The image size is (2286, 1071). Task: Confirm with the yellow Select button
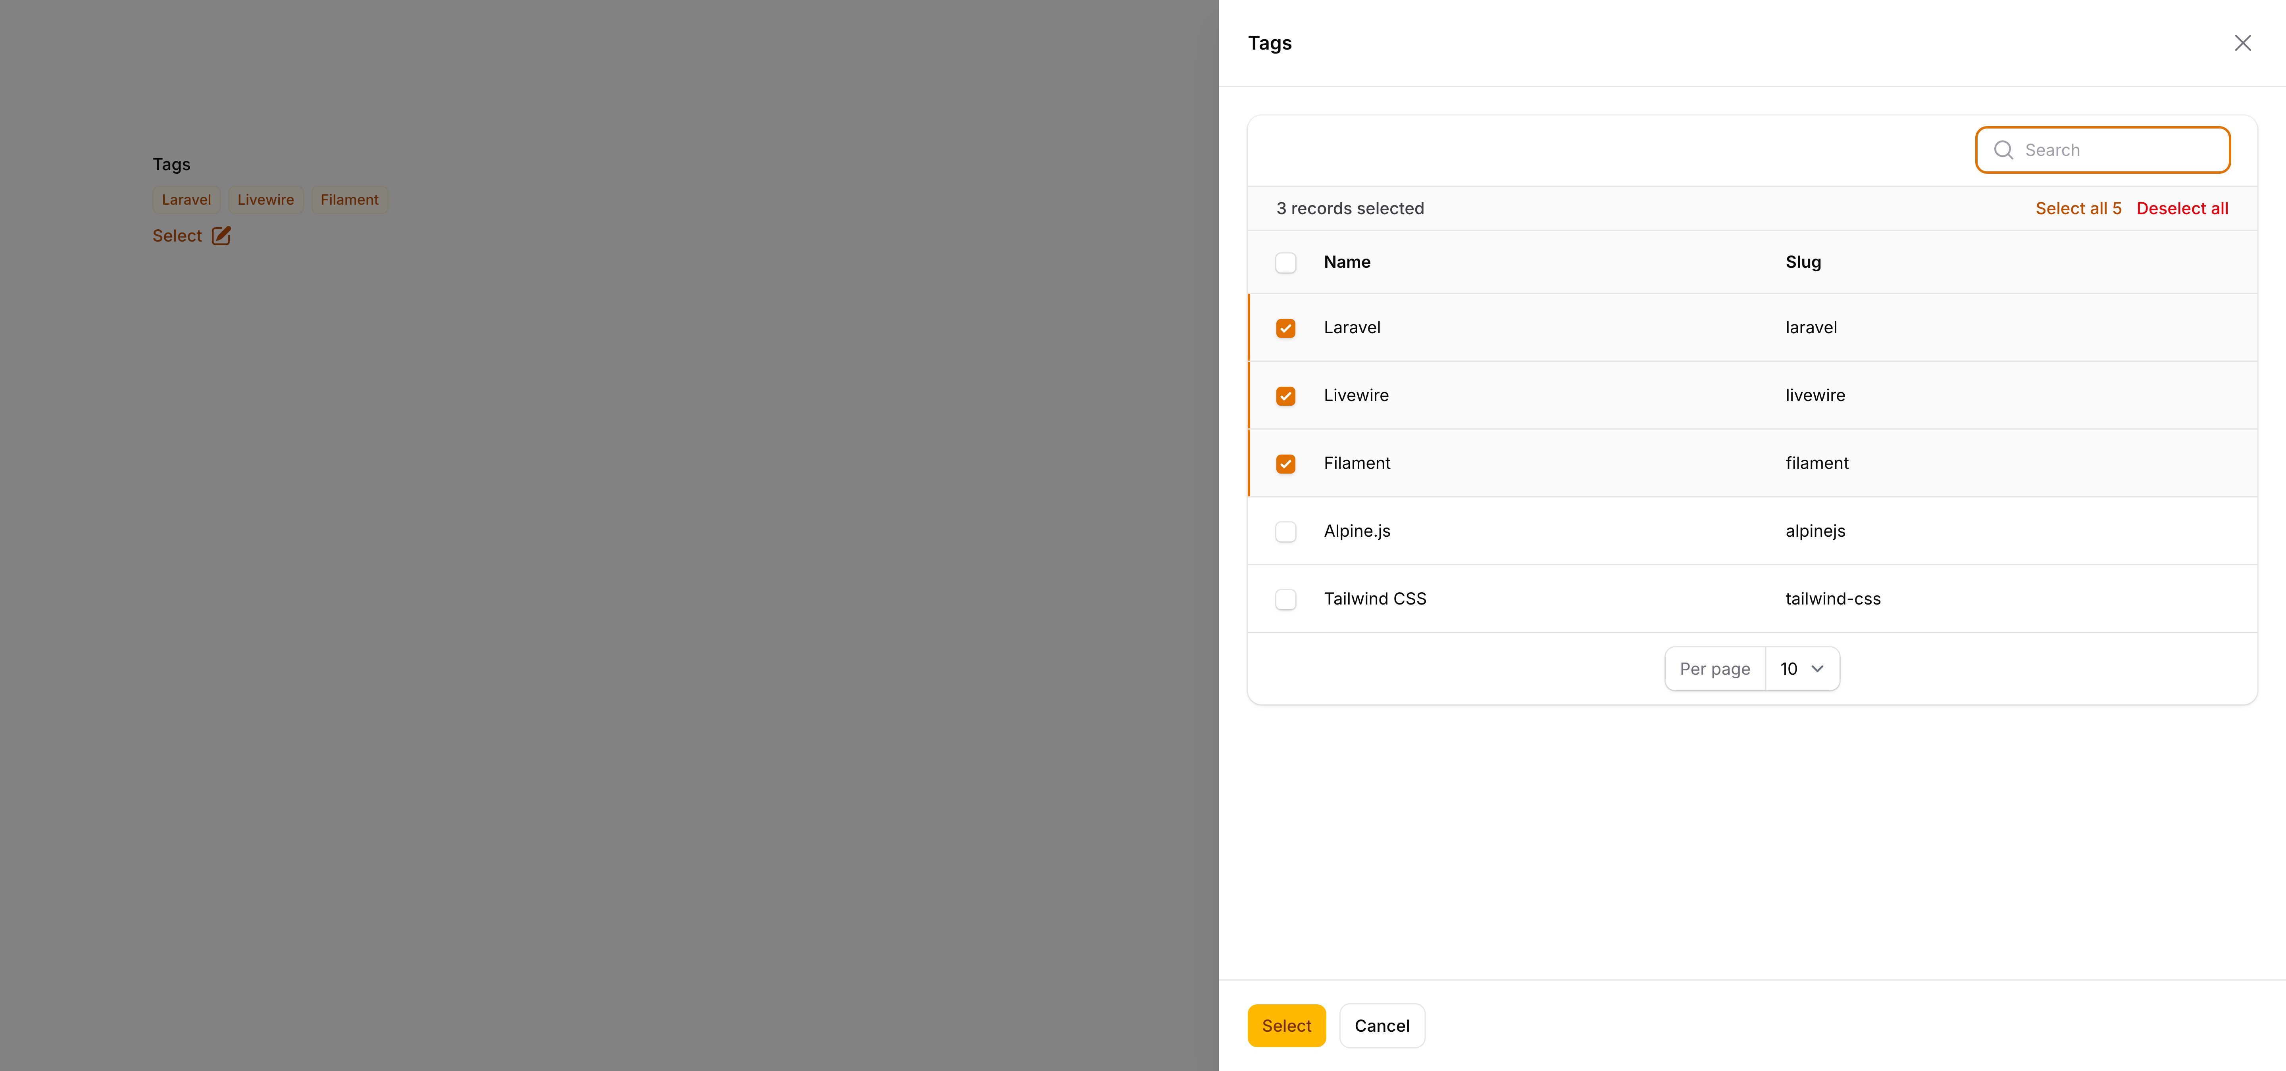pyautogui.click(x=1286, y=1026)
